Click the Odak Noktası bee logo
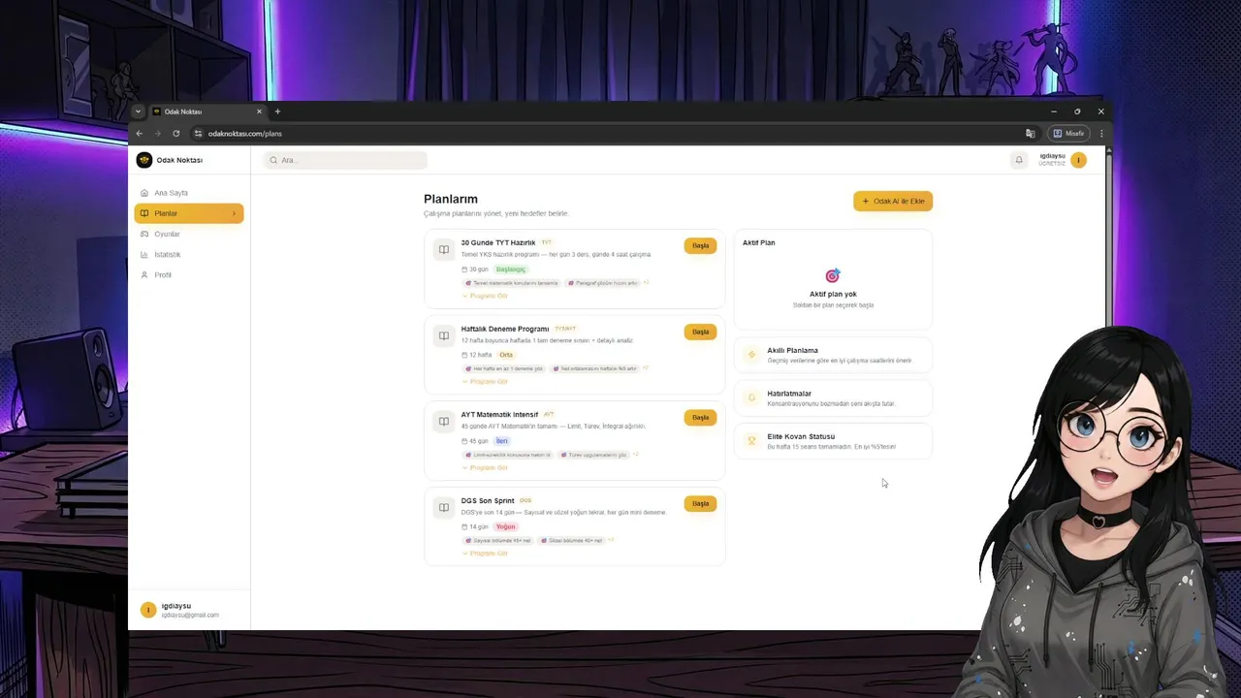The width and height of the screenshot is (1241, 698). (144, 160)
